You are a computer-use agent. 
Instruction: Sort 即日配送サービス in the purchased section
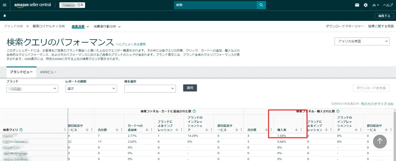(386, 129)
